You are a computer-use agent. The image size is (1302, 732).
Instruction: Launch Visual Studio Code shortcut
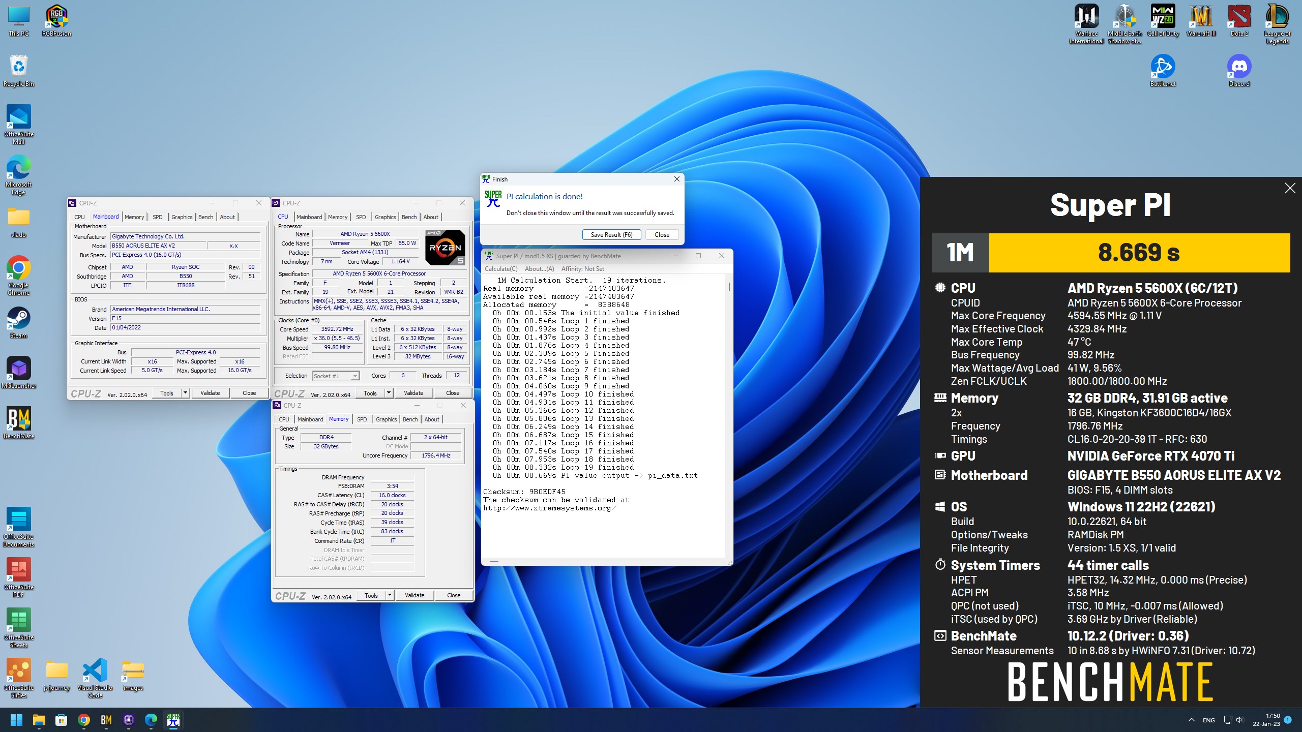tap(95, 678)
